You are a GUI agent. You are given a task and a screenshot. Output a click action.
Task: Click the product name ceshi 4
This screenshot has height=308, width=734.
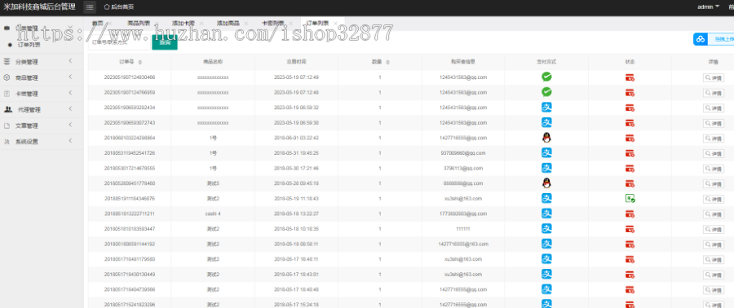213,213
